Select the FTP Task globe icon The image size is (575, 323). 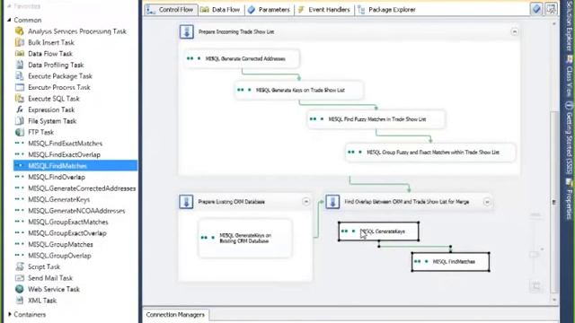point(20,132)
